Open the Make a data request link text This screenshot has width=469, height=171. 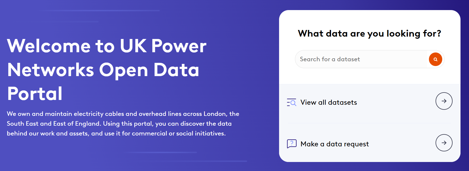point(335,144)
